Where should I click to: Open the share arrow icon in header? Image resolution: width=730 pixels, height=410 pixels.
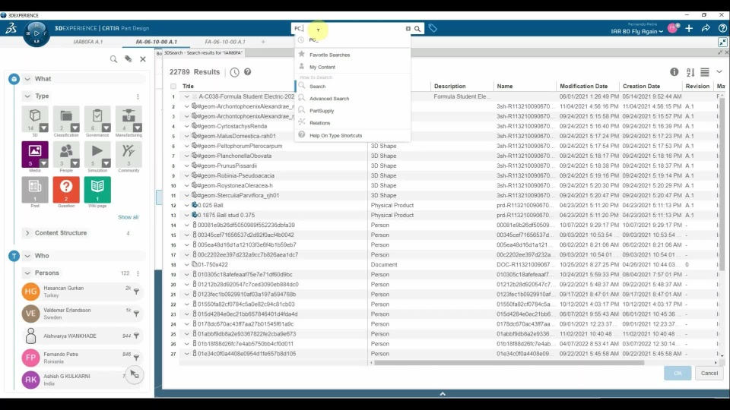(706, 28)
